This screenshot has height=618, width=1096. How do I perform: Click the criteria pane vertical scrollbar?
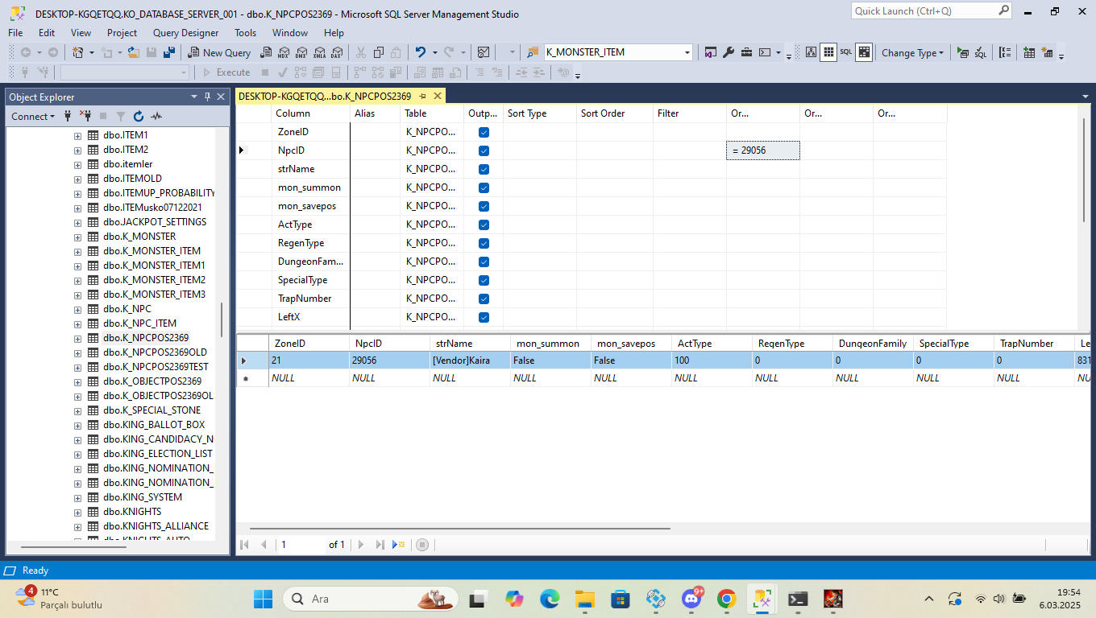1085,171
